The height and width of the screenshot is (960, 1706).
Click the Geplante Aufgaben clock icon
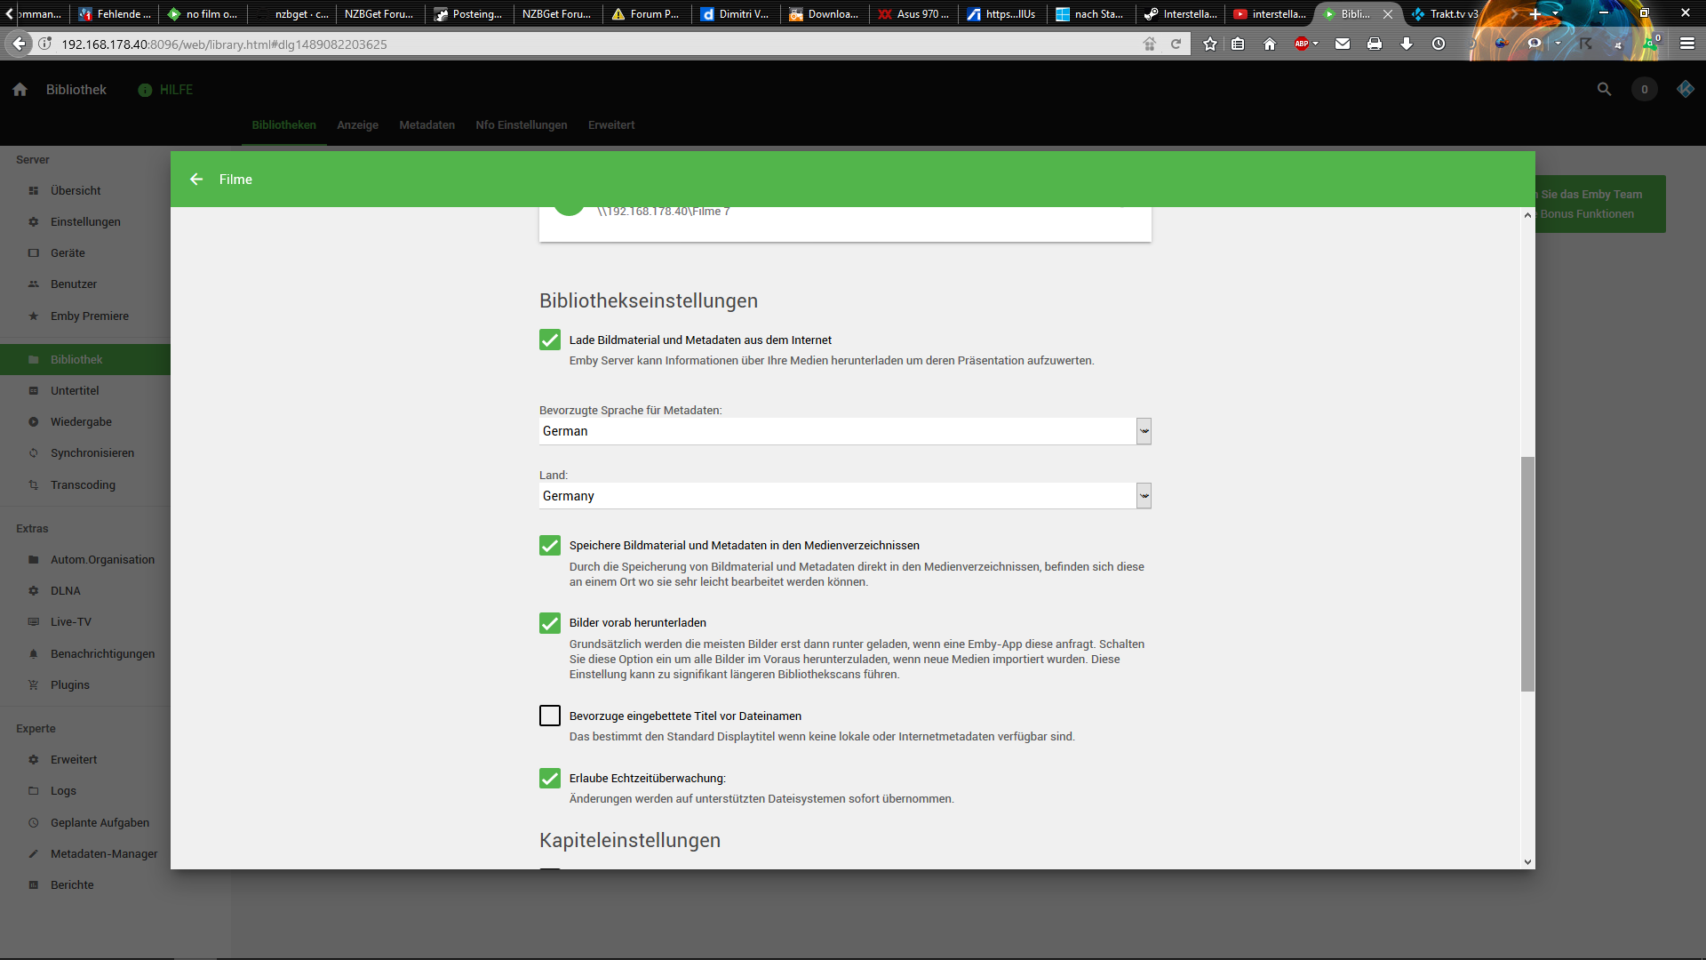pos(34,823)
